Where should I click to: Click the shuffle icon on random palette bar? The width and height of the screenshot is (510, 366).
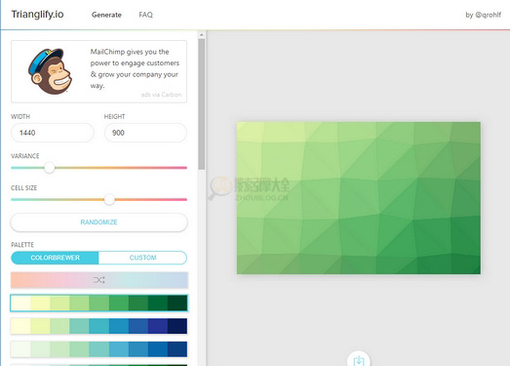click(x=98, y=280)
